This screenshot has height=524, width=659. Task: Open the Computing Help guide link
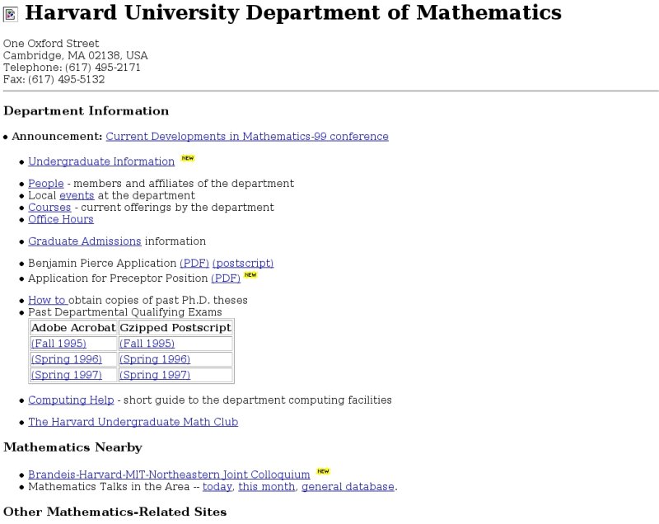click(x=71, y=400)
